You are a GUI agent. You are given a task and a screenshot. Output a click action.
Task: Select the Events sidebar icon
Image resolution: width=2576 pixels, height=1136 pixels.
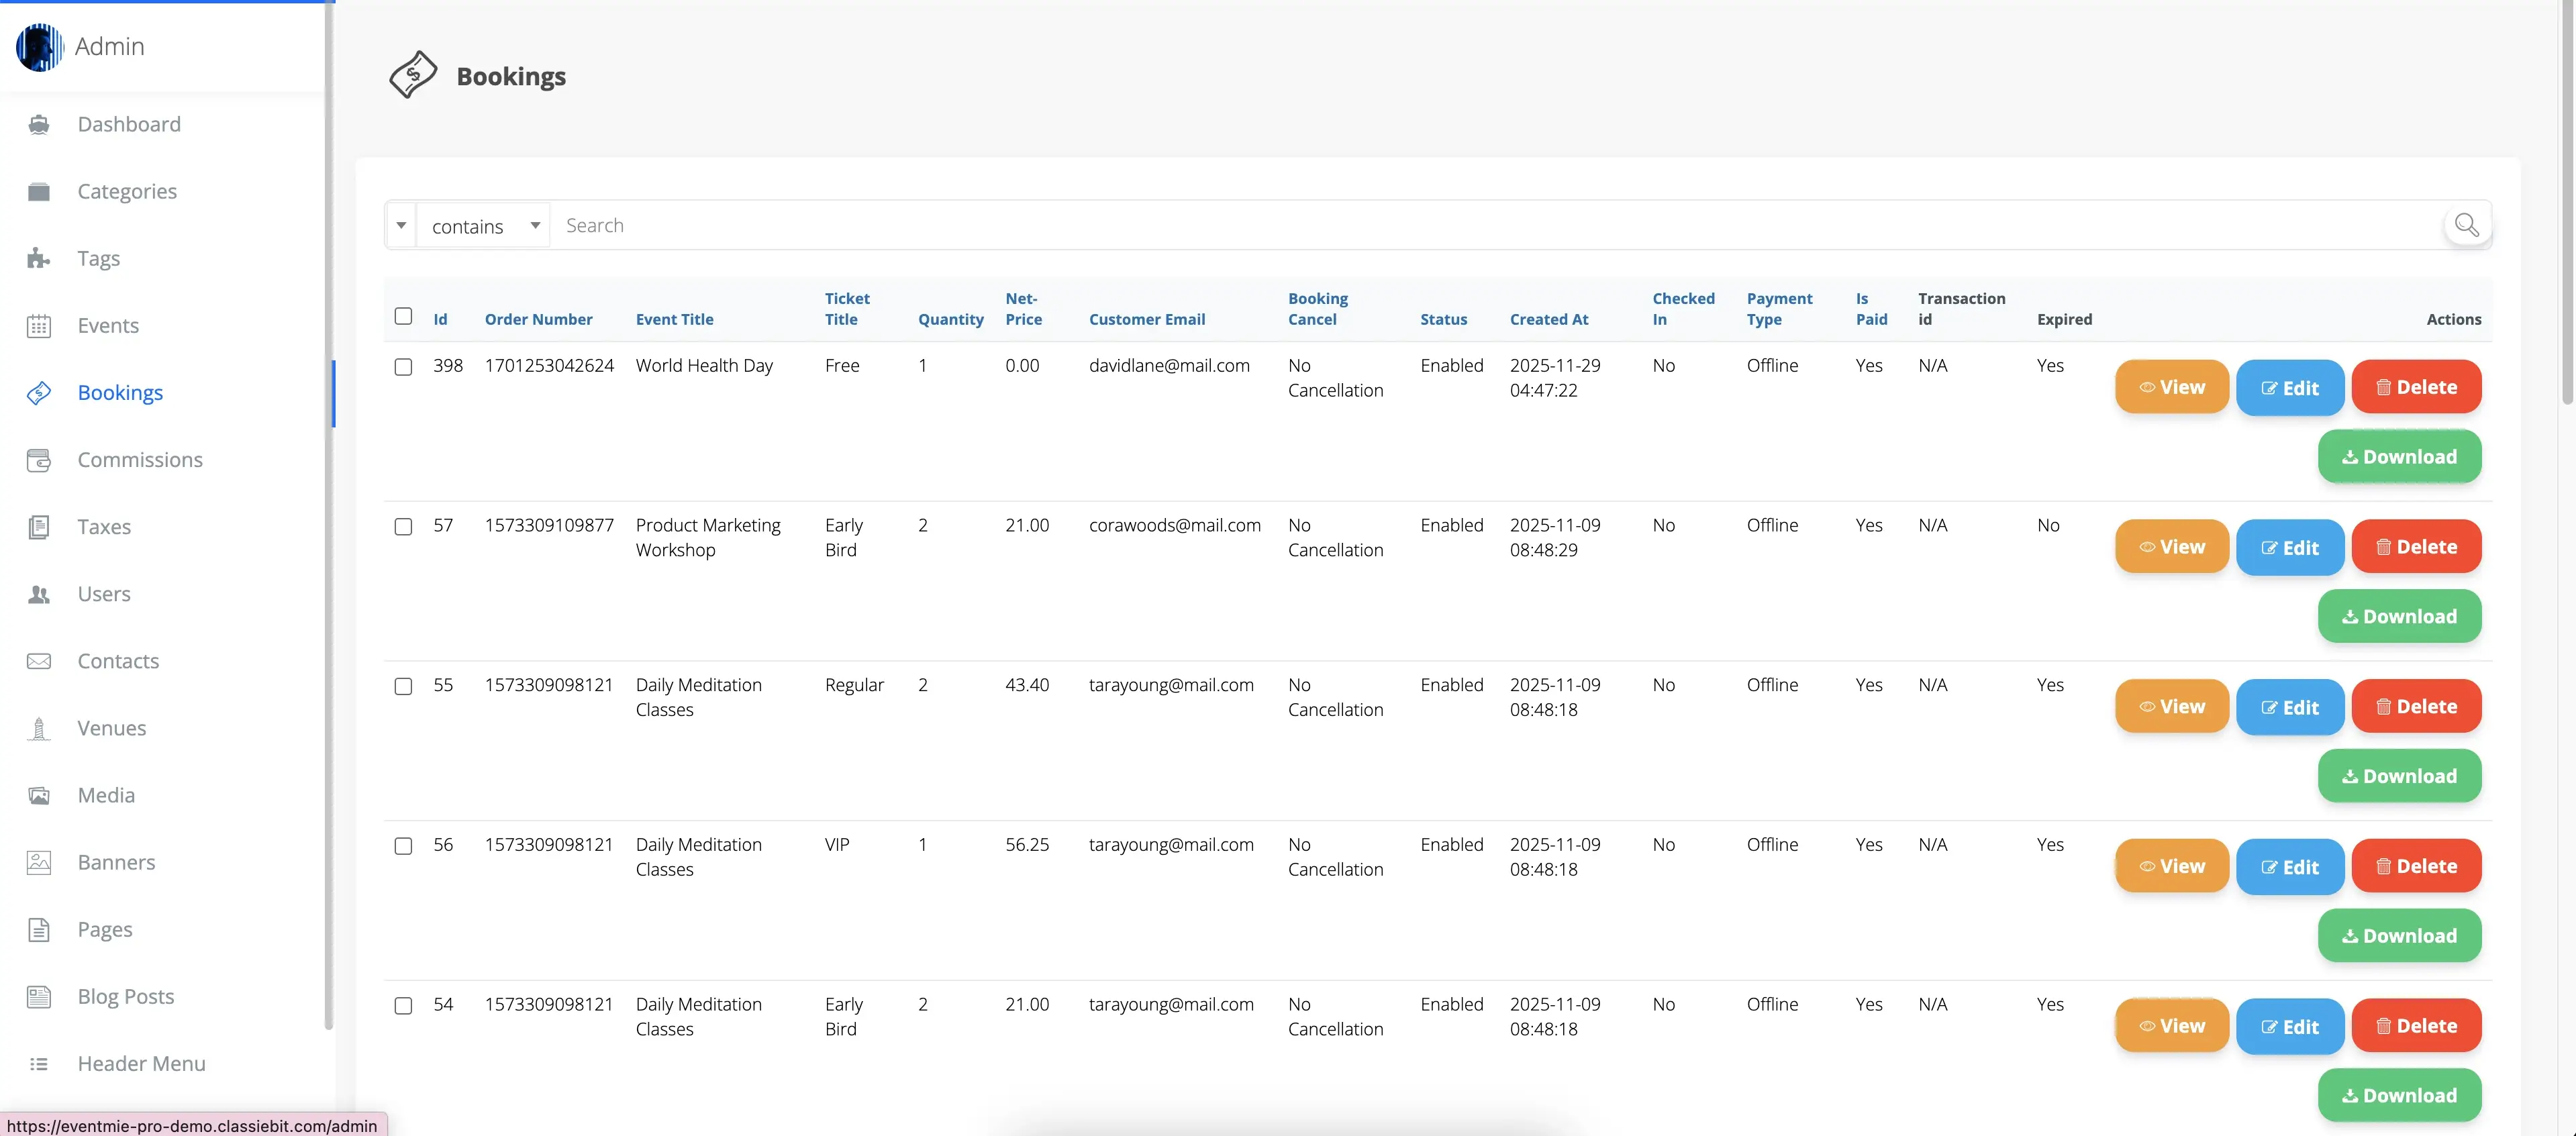[x=39, y=325]
